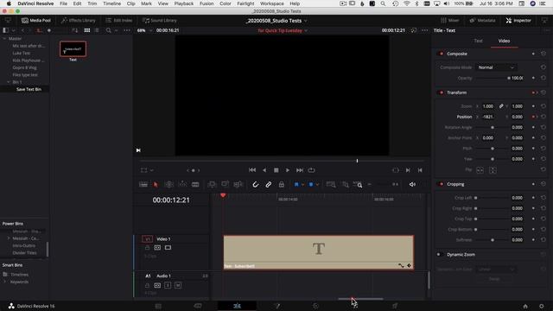The image size is (553, 311).
Task: Expand the Keywords smart bin
Action: (4, 282)
